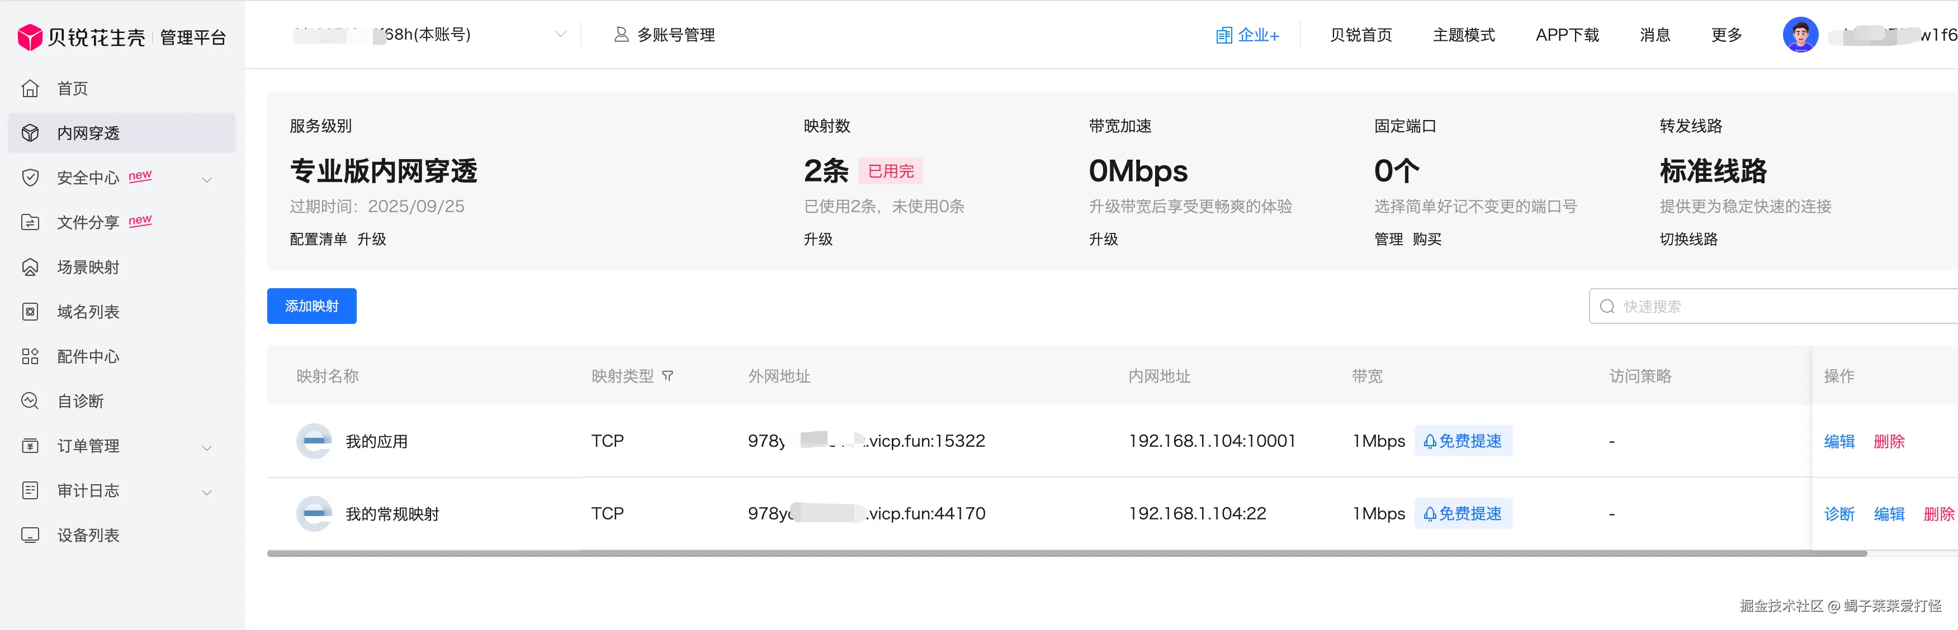
Task: Open the account switcher dropdown
Action: pos(560,34)
